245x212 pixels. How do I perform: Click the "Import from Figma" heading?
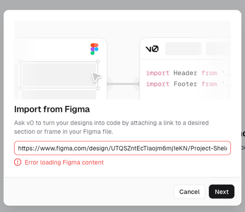(x=52, y=109)
